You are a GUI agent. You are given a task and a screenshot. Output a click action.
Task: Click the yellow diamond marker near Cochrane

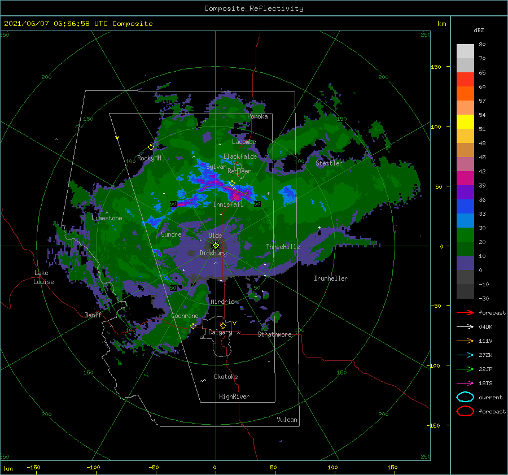[193, 326]
